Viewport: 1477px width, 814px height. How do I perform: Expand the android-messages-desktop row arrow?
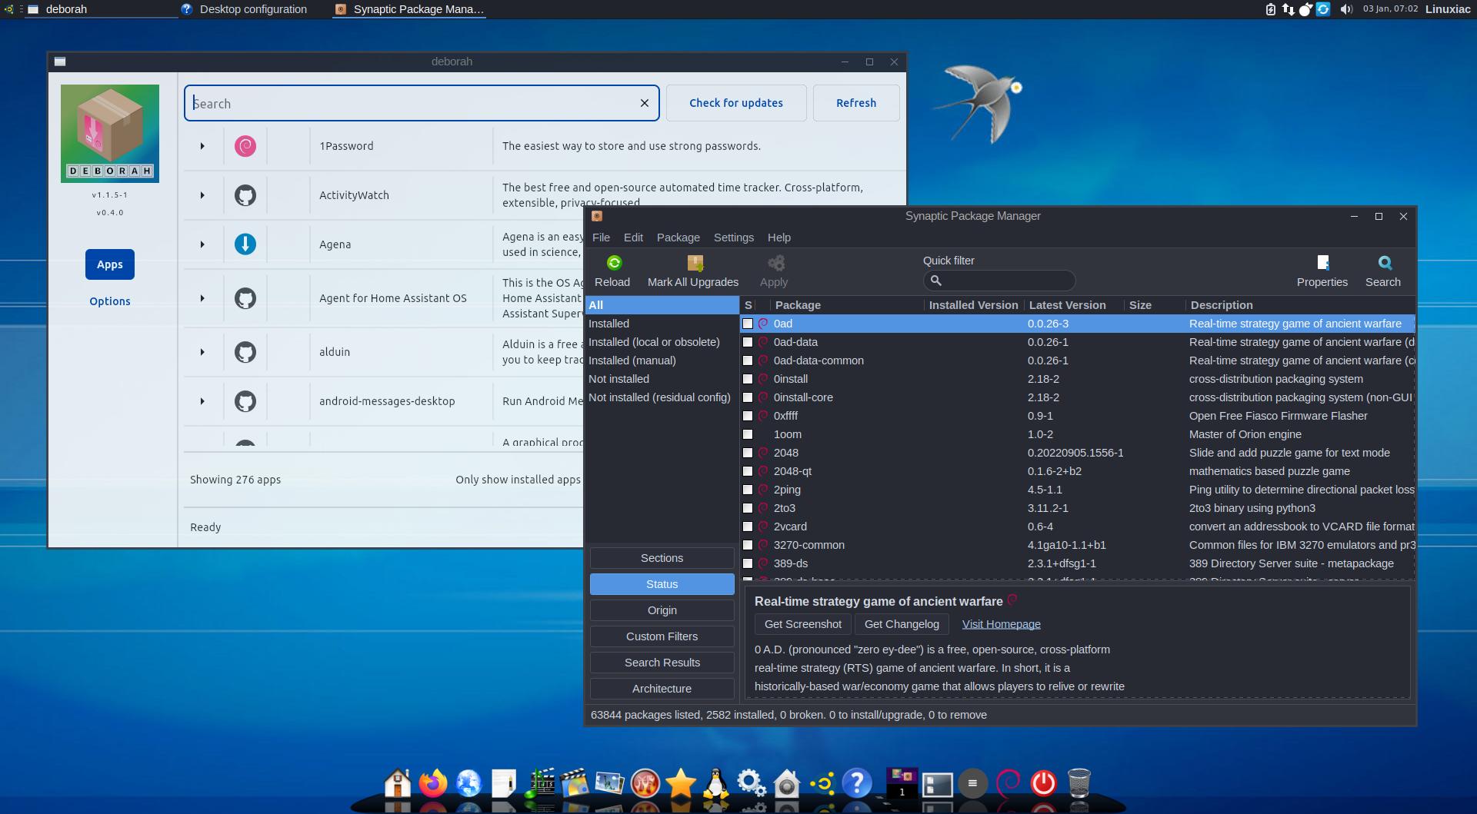(x=202, y=401)
